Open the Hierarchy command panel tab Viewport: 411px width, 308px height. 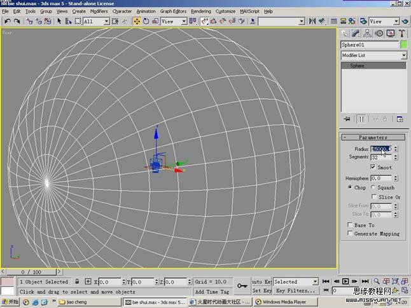(x=367, y=33)
